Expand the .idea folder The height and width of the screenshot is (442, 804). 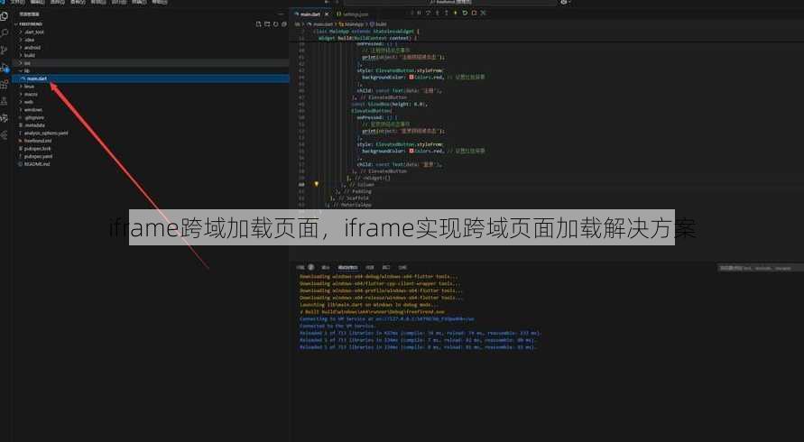(x=29, y=40)
